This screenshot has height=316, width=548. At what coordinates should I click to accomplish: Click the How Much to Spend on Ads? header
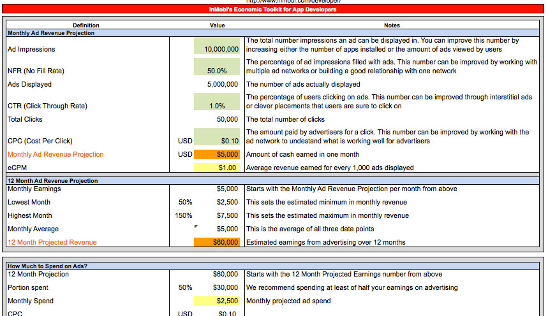(272, 266)
